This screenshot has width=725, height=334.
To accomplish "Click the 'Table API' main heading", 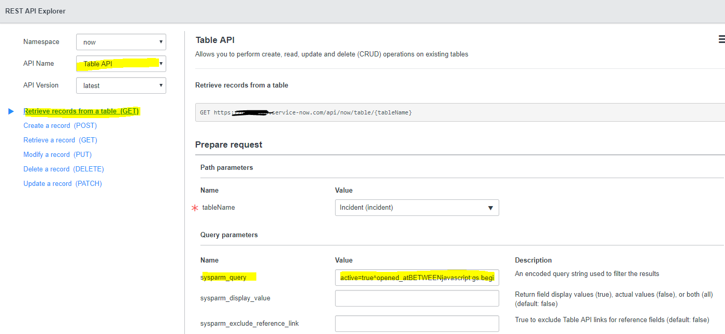I will tap(215, 40).
